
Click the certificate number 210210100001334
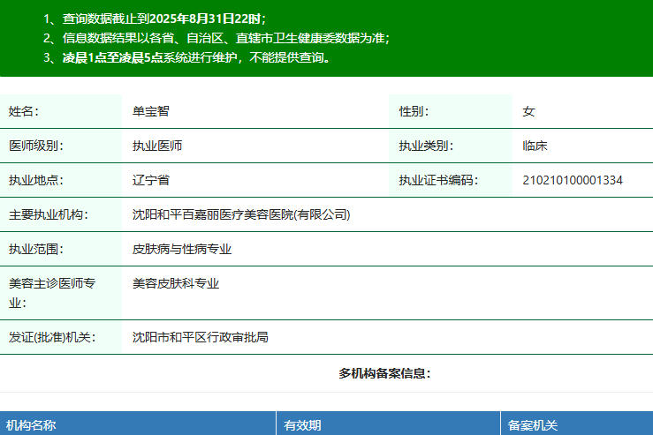[x=573, y=180]
